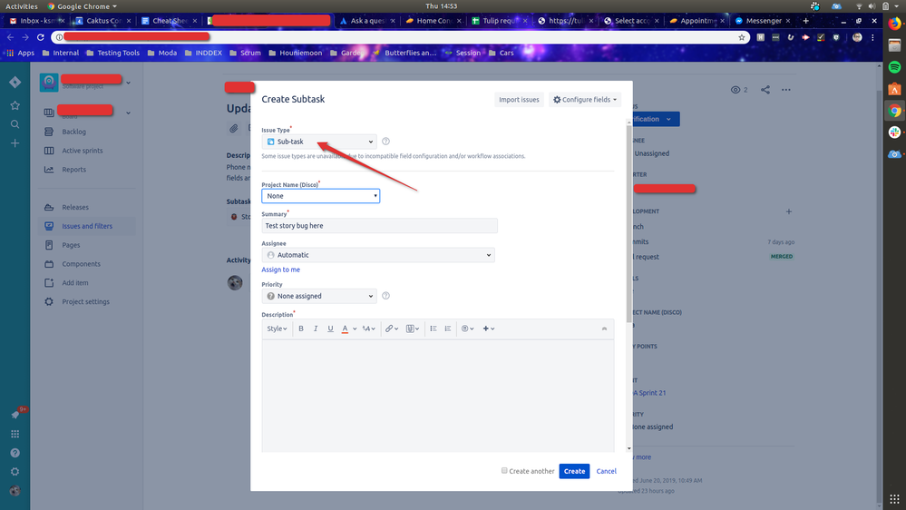Open Reports in project sidebar
Image resolution: width=906 pixels, height=510 pixels.
pyautogui.click(x=74, y=170)
